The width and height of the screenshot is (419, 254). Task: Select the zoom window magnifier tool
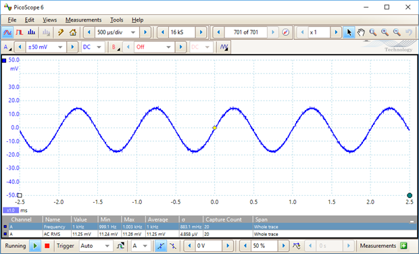[x=373, y=32]
